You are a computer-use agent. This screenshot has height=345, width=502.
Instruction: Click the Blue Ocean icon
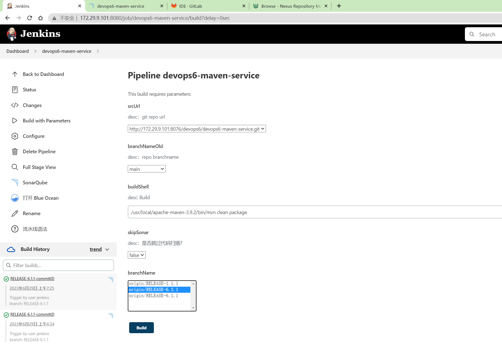click(15, 198)
